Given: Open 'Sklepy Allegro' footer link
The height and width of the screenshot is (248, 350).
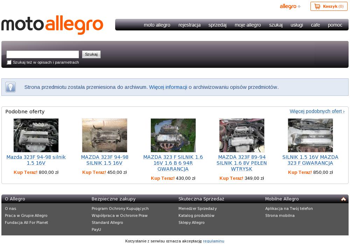Looking at the screenshot, I should (191, 222).
